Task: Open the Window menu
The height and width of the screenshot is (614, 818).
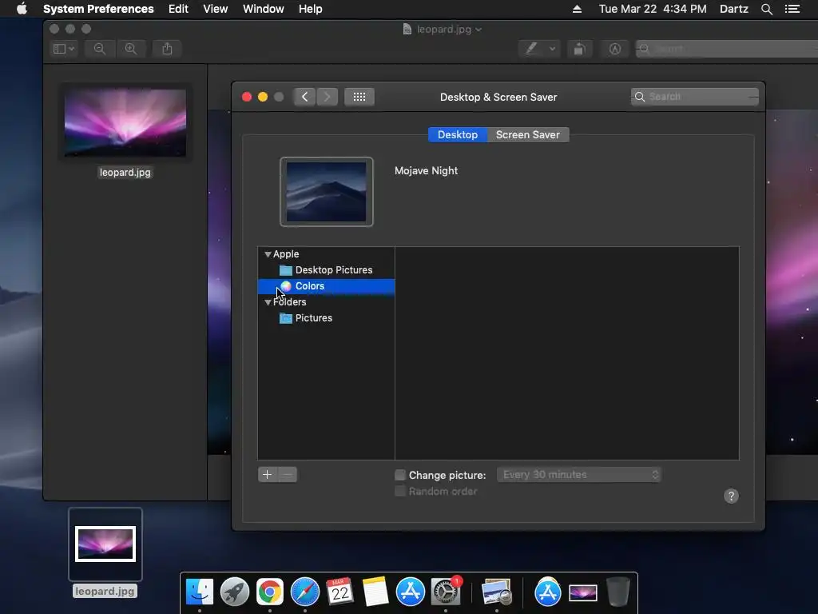Action: [263, 9]
